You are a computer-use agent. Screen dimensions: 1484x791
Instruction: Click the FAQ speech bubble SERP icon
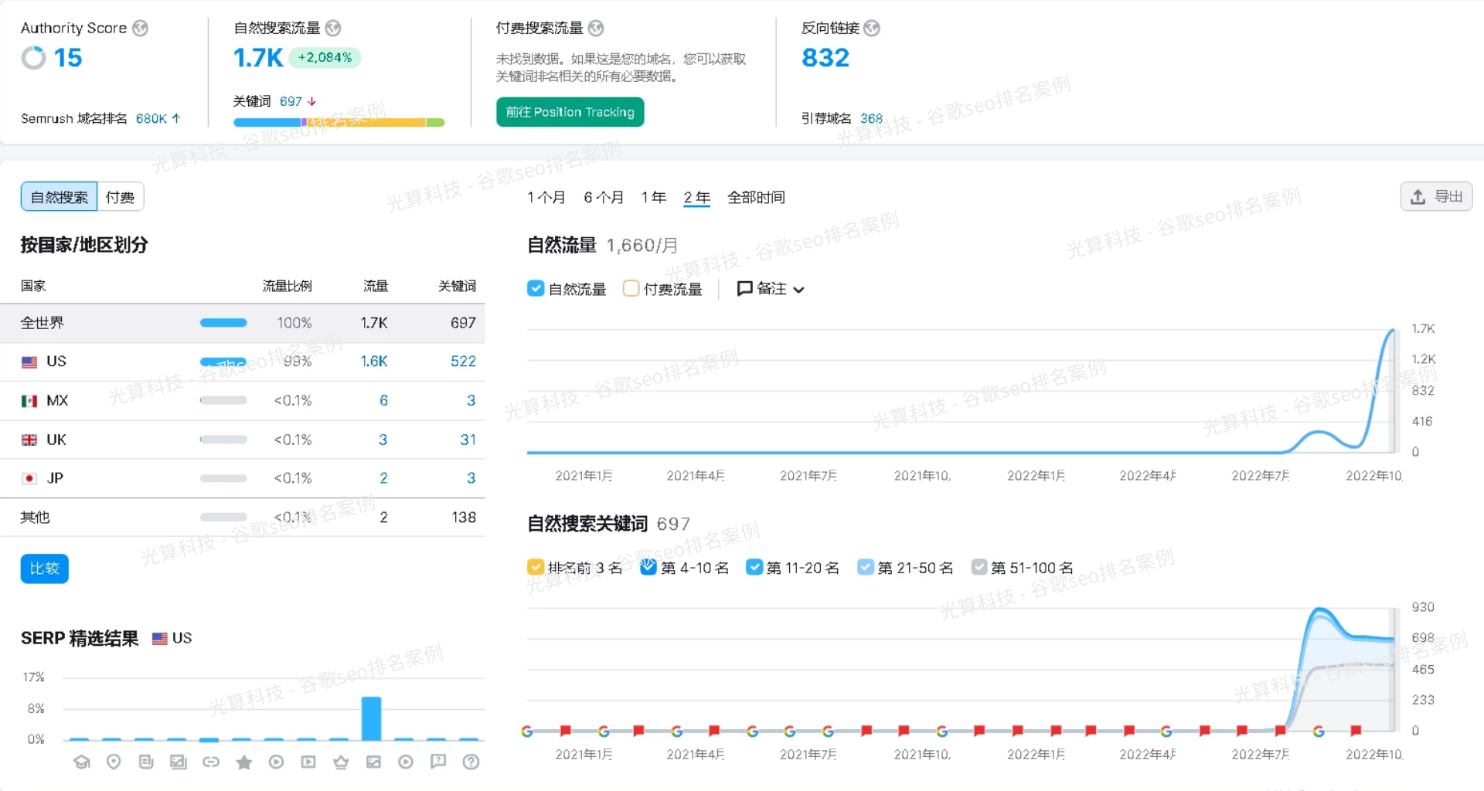click(438, 762)
